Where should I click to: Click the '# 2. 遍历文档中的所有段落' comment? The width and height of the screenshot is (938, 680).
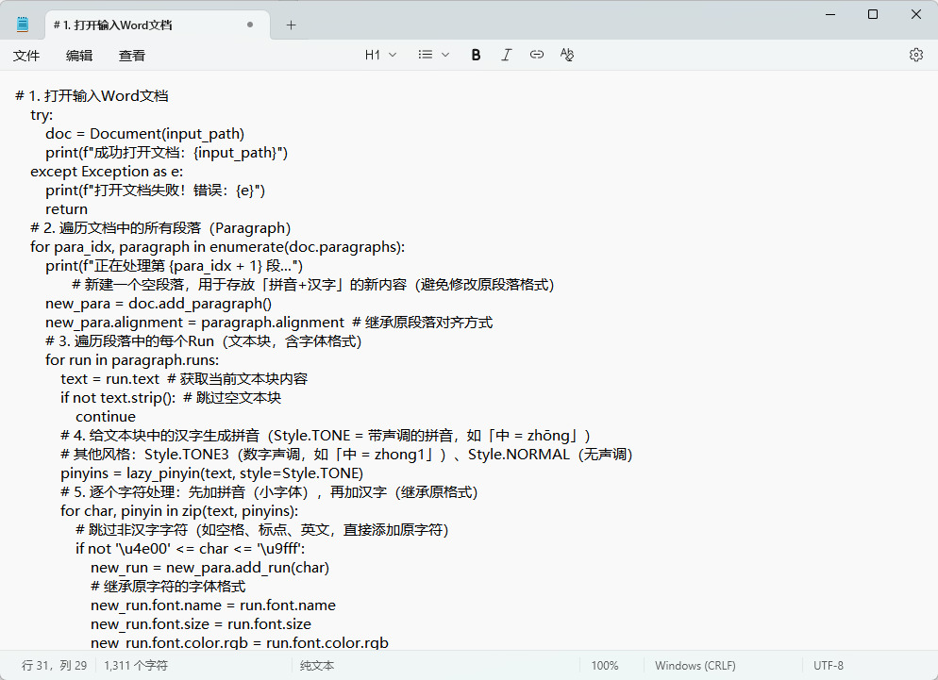(x=160, y=228)
